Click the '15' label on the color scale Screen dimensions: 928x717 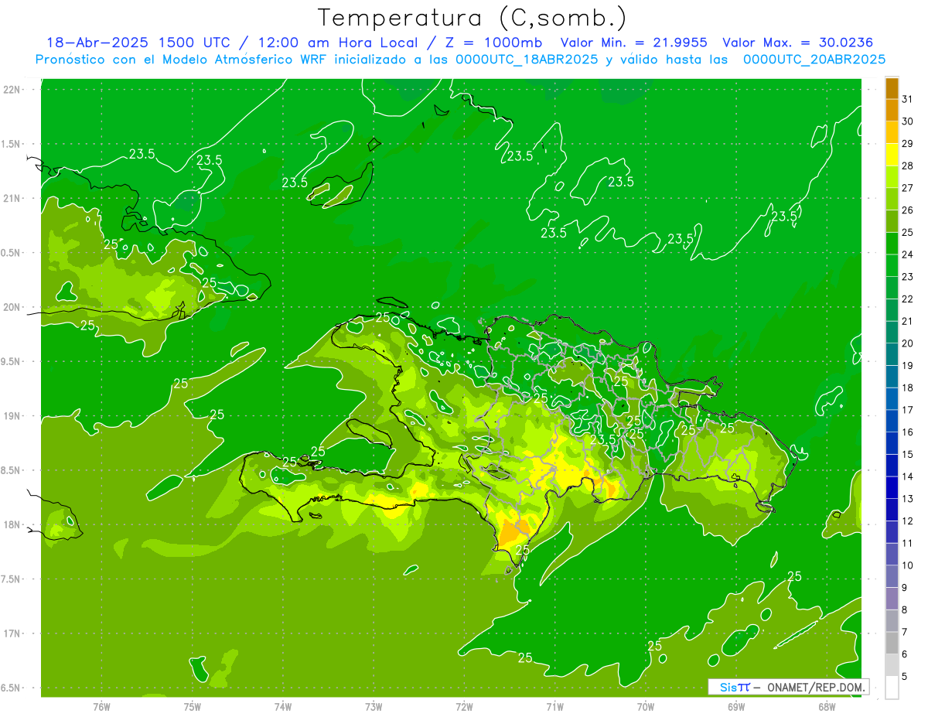coord(907,454)
